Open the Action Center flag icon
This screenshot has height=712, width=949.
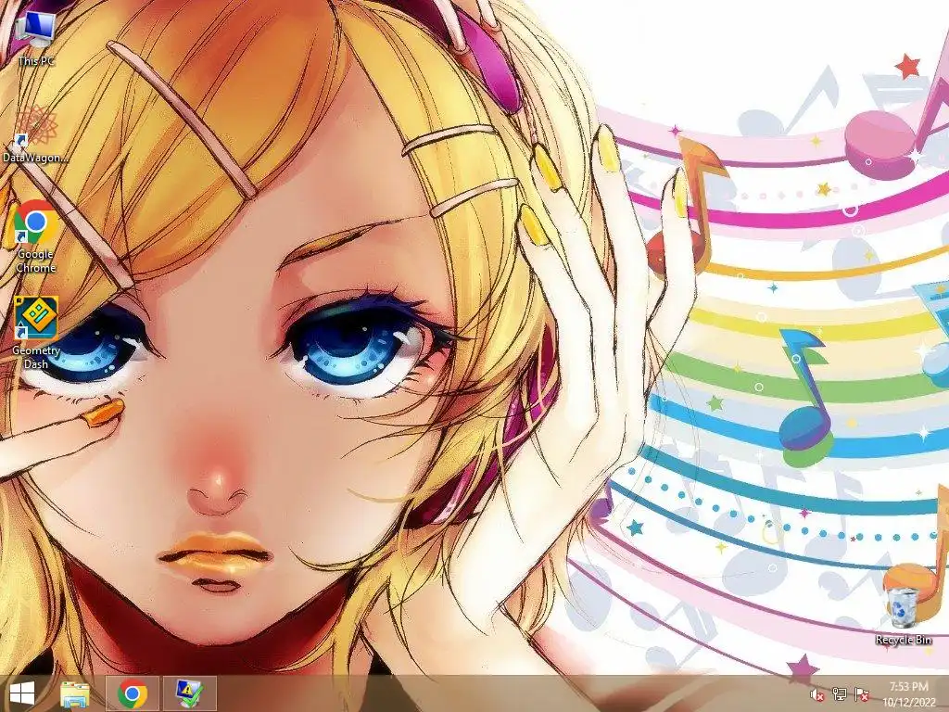pos(862,694)
